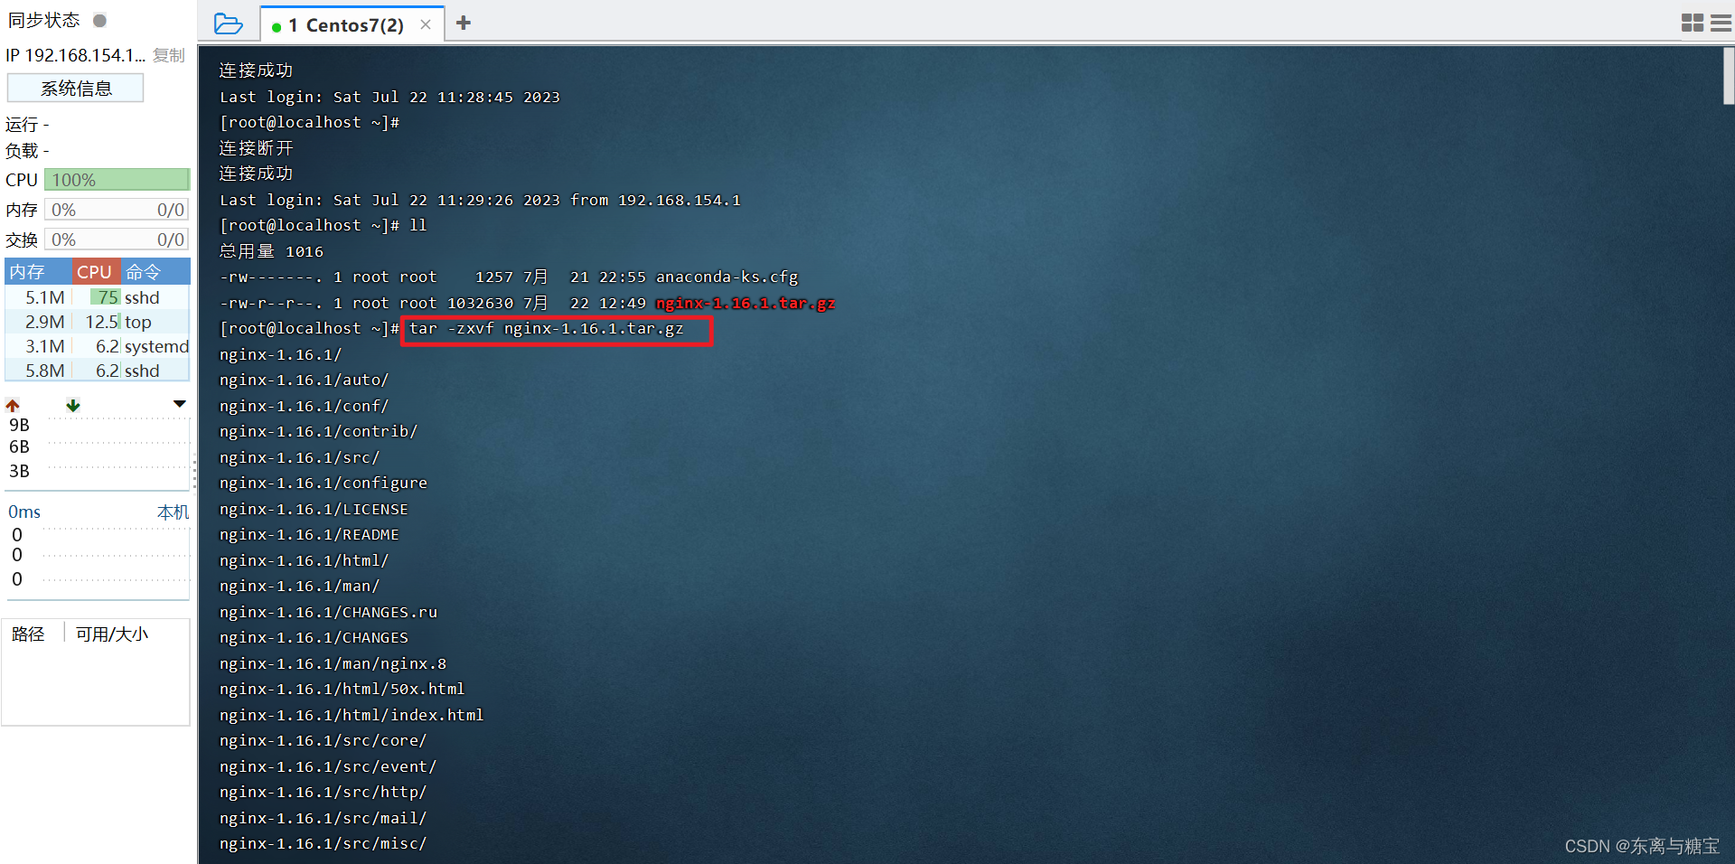Open the 系统信息 button
This screenshot has height=864, width=1735.
tap(76, 89)
